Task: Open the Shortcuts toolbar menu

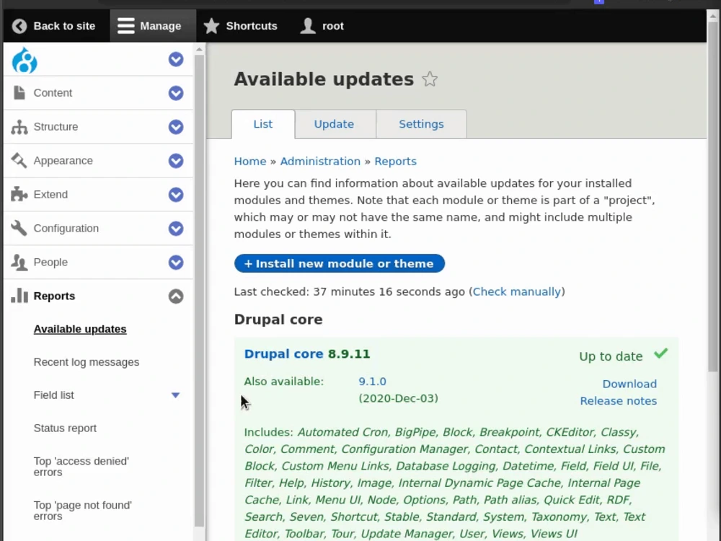Action: pos(241,26)
